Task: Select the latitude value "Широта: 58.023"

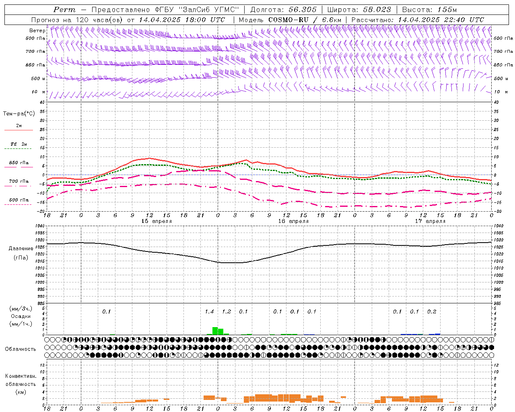Action: click(x=359, y=10)
